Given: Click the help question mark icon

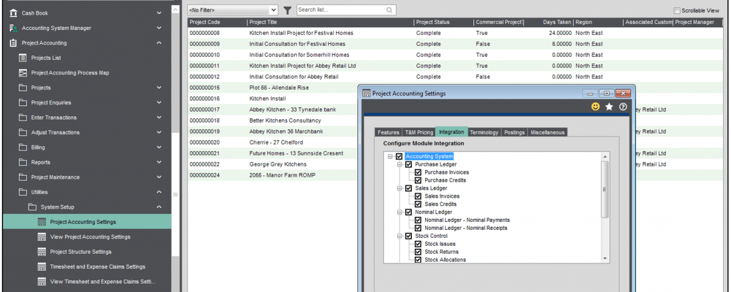Looking at the screenshot, I should [x=623, y=106].
